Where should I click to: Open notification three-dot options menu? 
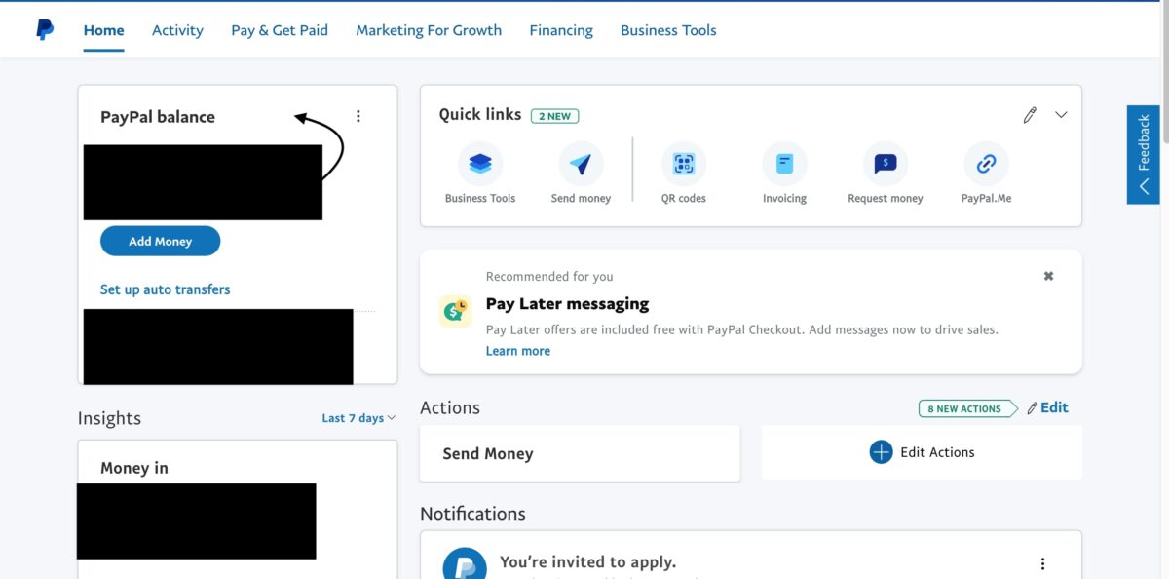(x=1042, y=563)
